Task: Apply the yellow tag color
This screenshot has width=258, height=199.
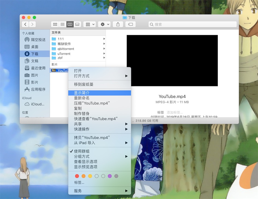Action: point(90,176)
